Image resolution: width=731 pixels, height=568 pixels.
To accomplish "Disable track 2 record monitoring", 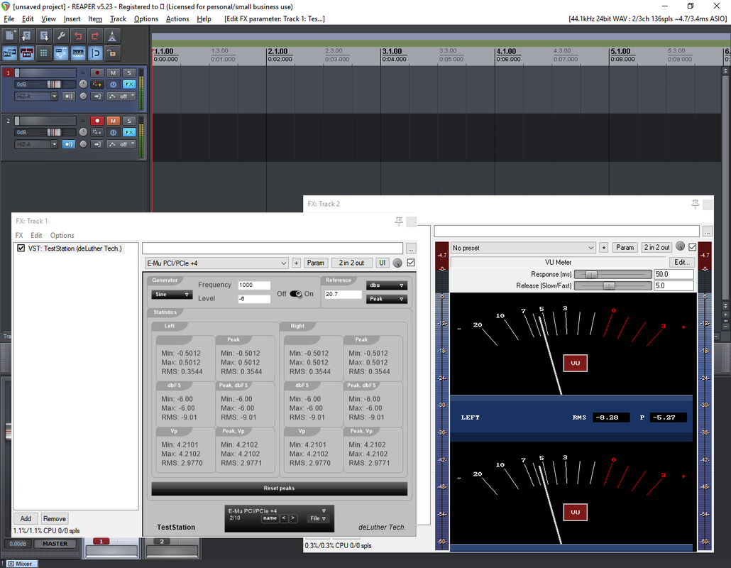I will tap(69, 145).
